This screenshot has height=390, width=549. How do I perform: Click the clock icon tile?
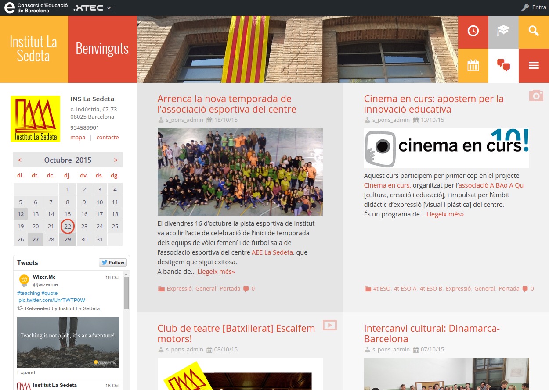(473, 32)
